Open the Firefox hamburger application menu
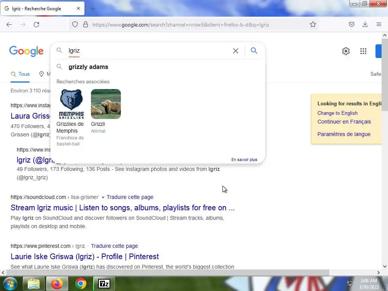Viewport: 388px width, 291px height. (379, 24)
